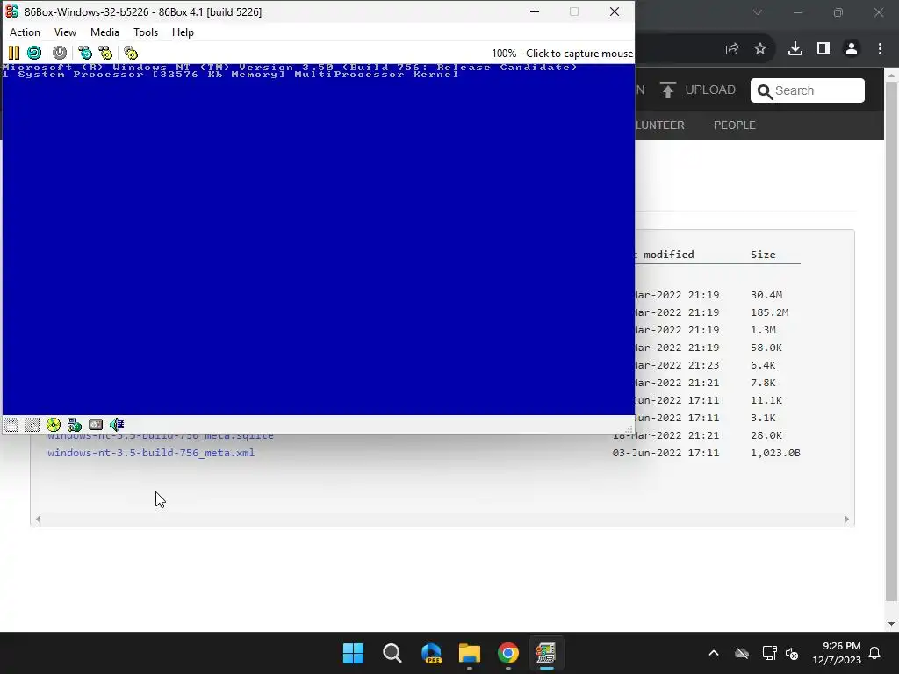Click the OneDrive cloud tray icon
The image size is (899, 674).
click(x=742, y=653)
